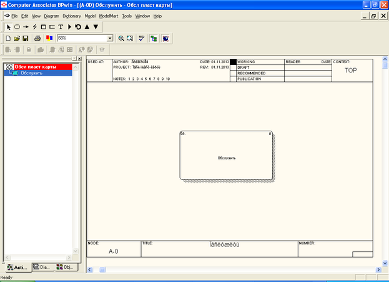
Task: Click the Zoom magnifier icon
Action: coord(121,38)
